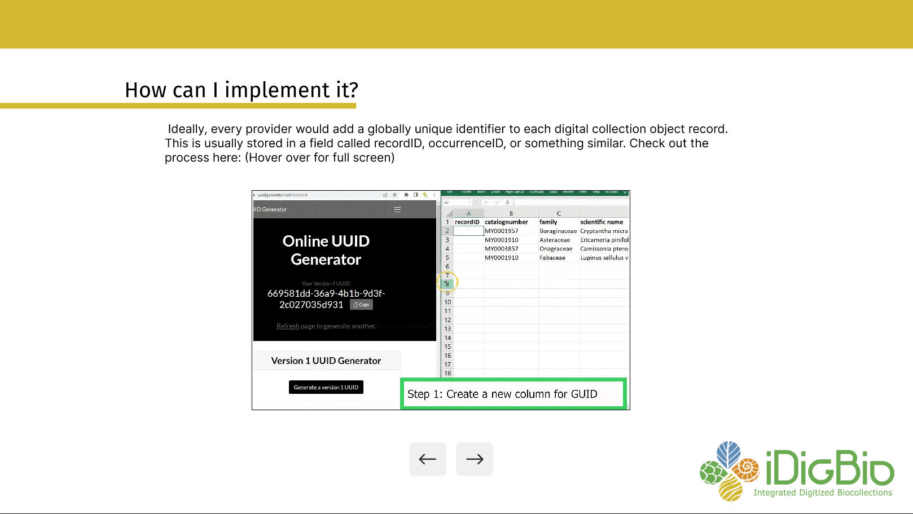Select row 8 header in the spreadsheet
913x514 pixels.
(x=447, y=284)
